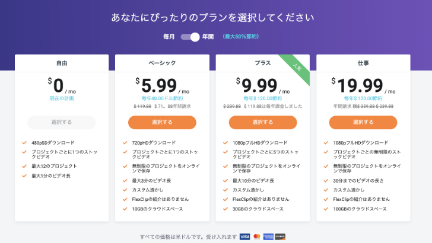
Task: Click the 毎月 monthly billing label
Action: (x=169, y=37)
